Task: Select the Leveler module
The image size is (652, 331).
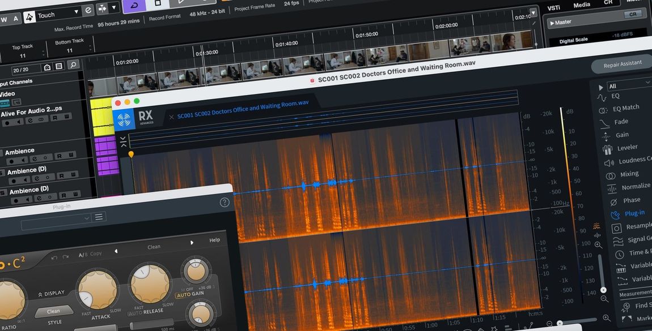Action: pos(627,148)
